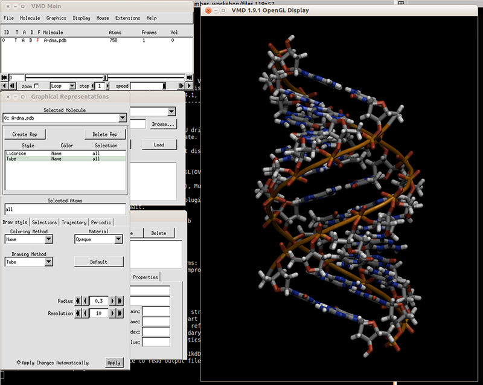Jump to the last frame of animation
The height and width of the screenshot is (385, 483).
click(x=188, y=77)
